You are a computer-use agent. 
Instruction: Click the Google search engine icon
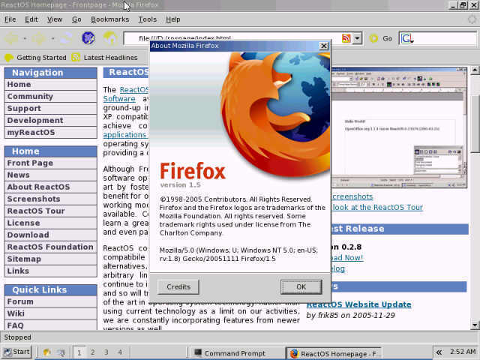[407, 38]
